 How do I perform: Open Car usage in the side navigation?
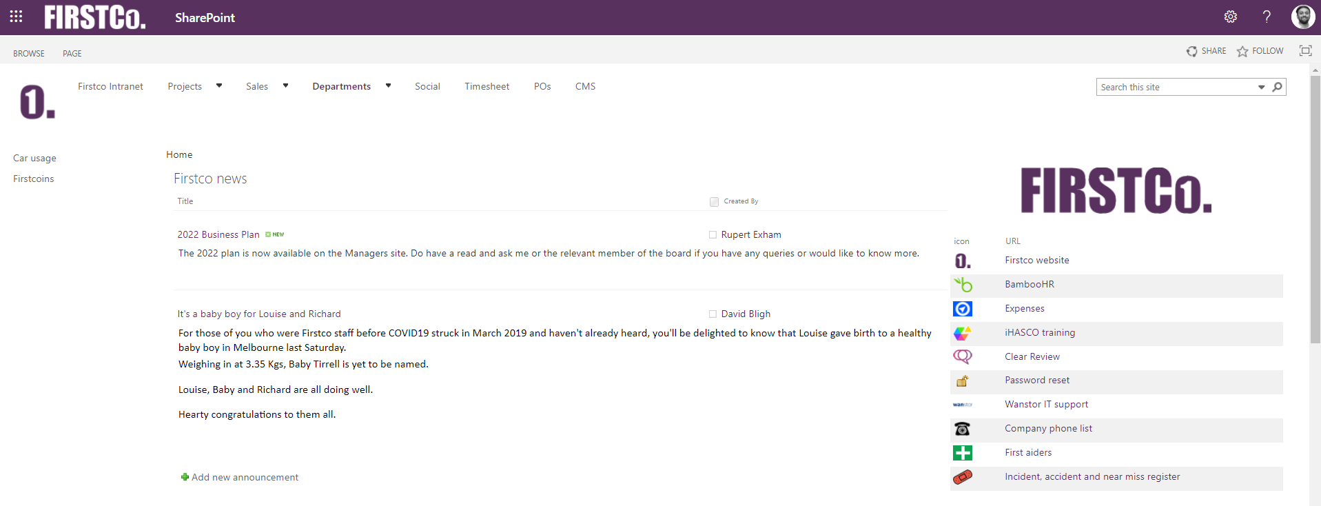point(34,158)
